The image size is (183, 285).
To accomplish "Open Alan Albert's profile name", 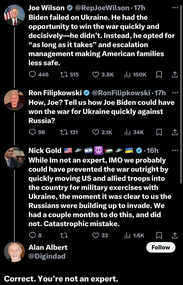I will 48,247.
